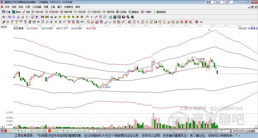258x138 pixels.
Task: Open the 9T四方形 tool
Action: tap(94, 12)
